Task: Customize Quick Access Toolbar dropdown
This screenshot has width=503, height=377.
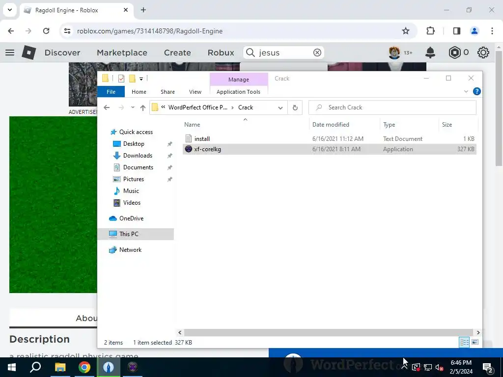Action: click(x=141, y=79)
